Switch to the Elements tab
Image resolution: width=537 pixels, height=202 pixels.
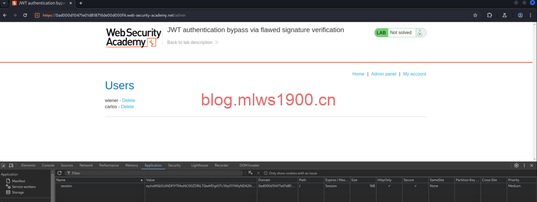[x=28, y=165]
